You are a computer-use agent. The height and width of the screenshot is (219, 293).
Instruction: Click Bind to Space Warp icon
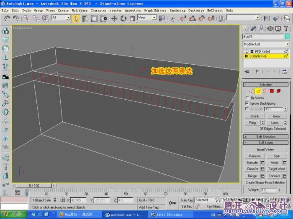click(45, 18)
